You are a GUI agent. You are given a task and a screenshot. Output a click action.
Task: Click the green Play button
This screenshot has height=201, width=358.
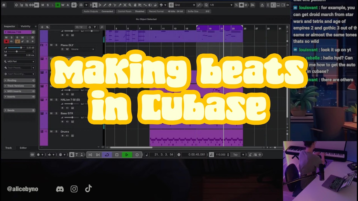coord(127,155)
